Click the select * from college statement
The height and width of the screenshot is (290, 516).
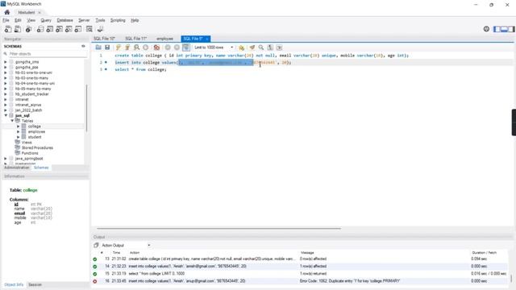point(140,70)
